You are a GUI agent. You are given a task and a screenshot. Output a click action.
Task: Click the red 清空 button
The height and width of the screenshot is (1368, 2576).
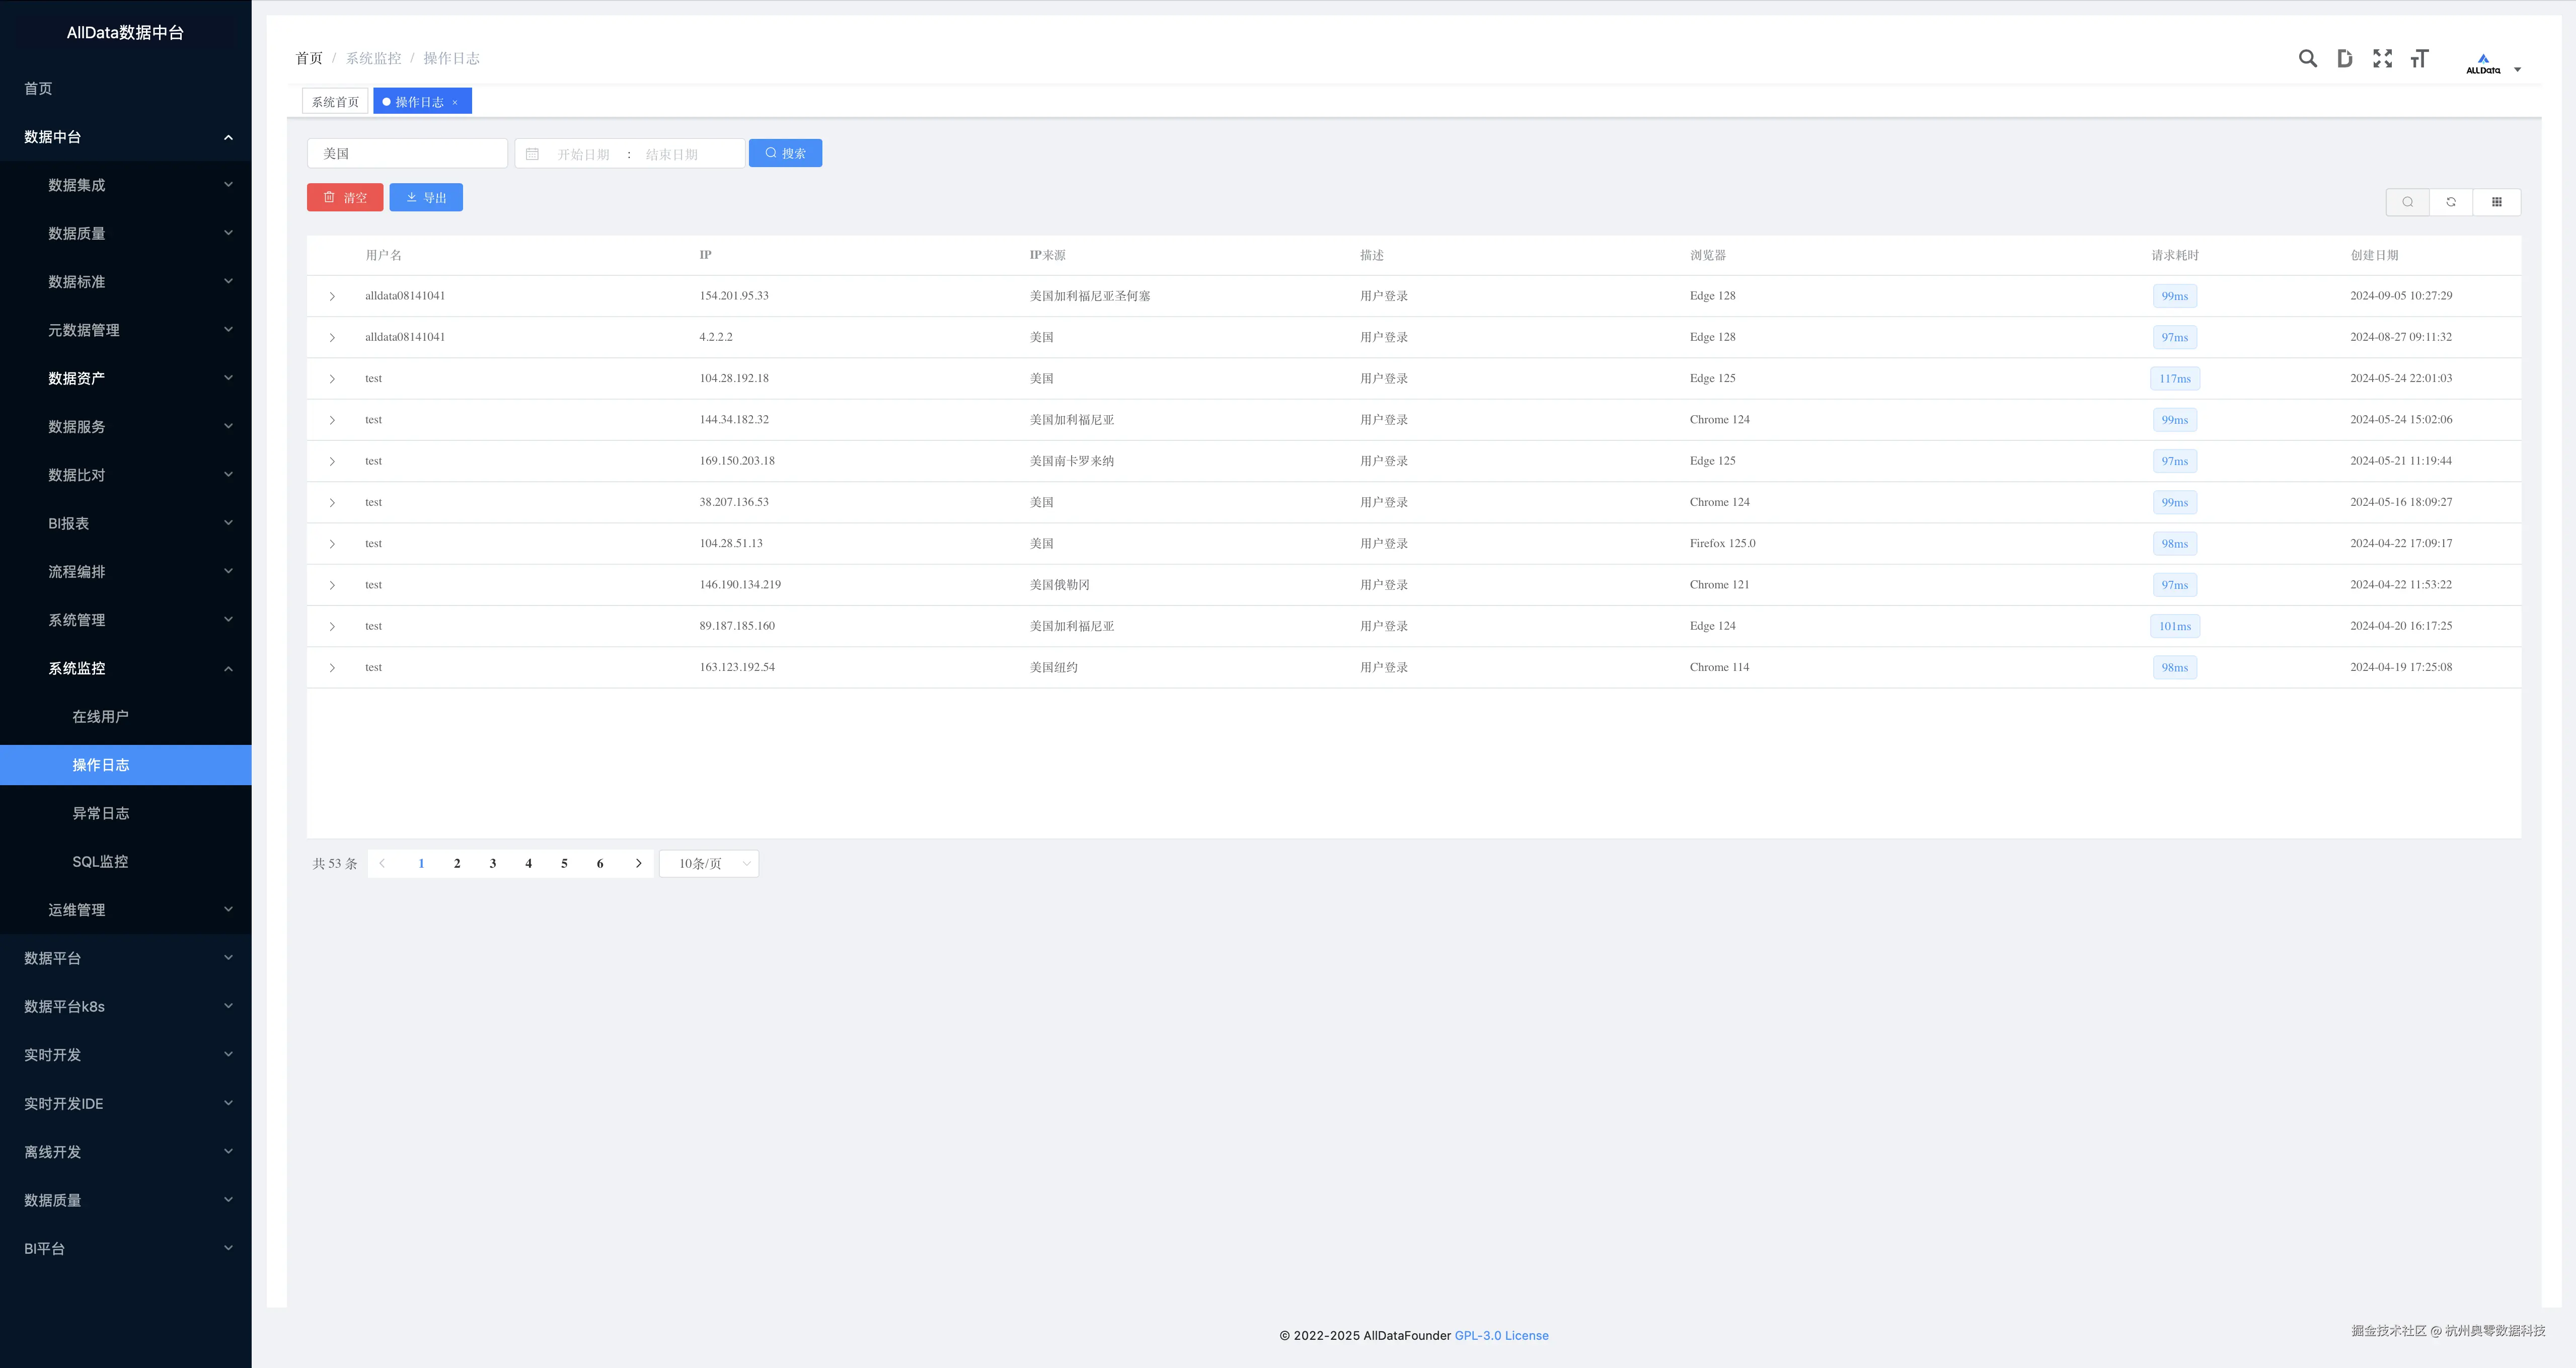[345, 197]
